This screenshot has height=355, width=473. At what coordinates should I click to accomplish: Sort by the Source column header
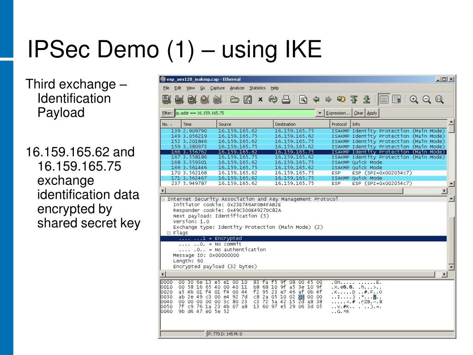[245, 124]
